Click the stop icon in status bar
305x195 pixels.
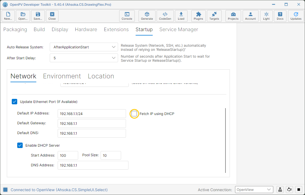click(299, 190)
